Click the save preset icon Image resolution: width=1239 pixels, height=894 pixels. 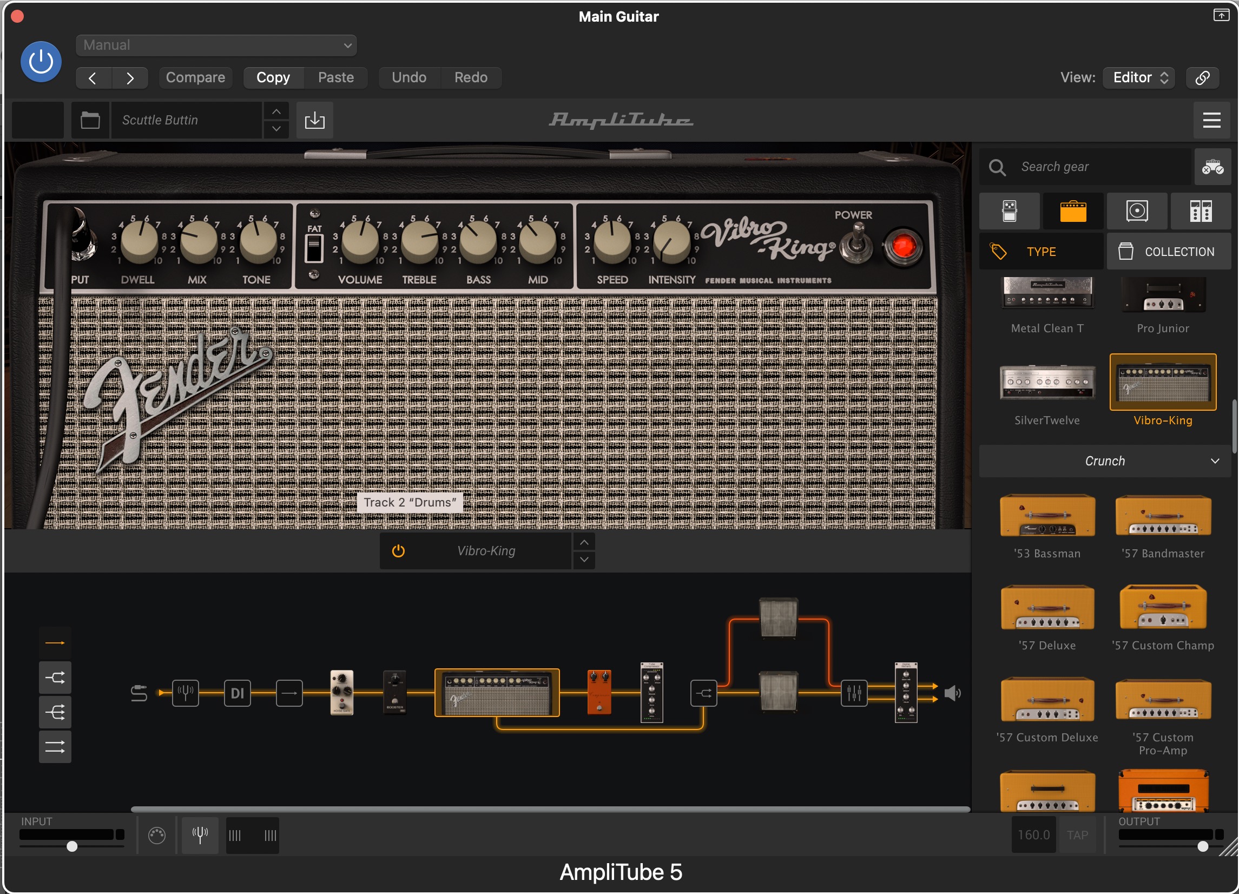tap(315, 120)
